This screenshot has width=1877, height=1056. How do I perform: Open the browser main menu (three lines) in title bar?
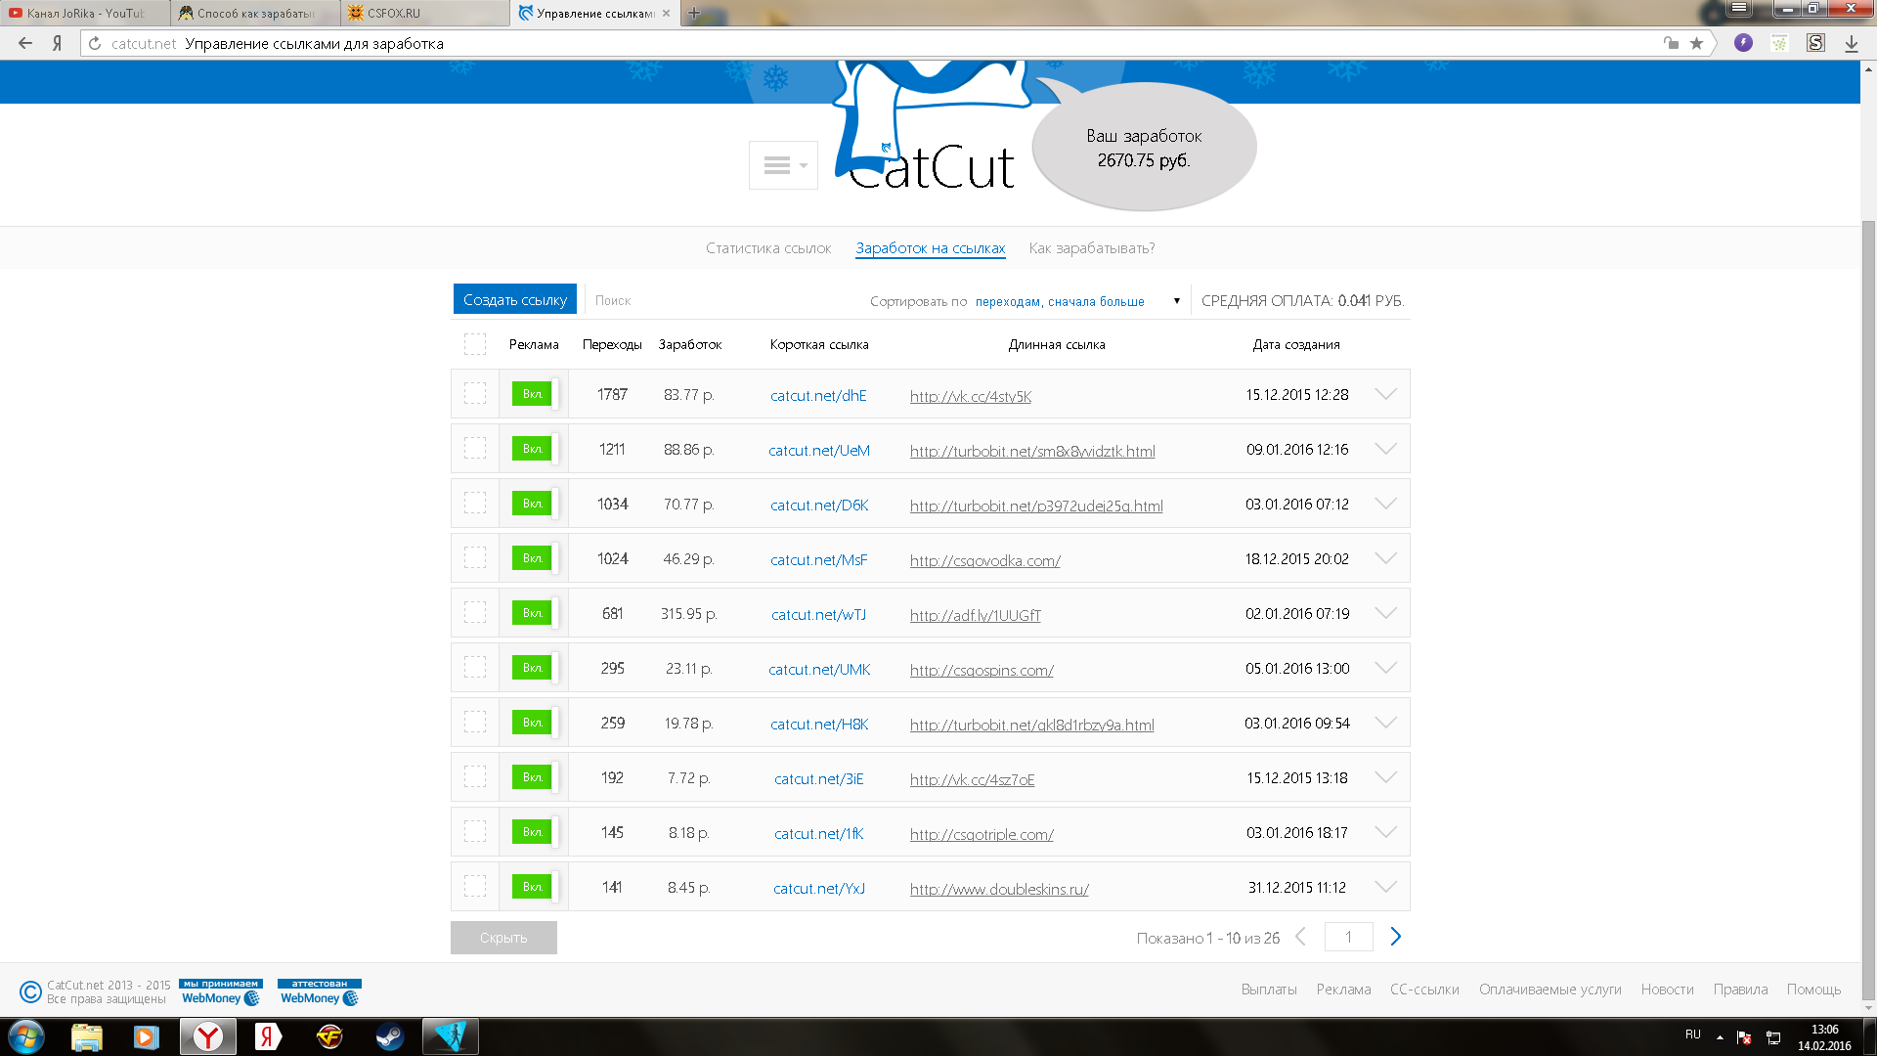pyautogui.click(x=1739, y=8)
